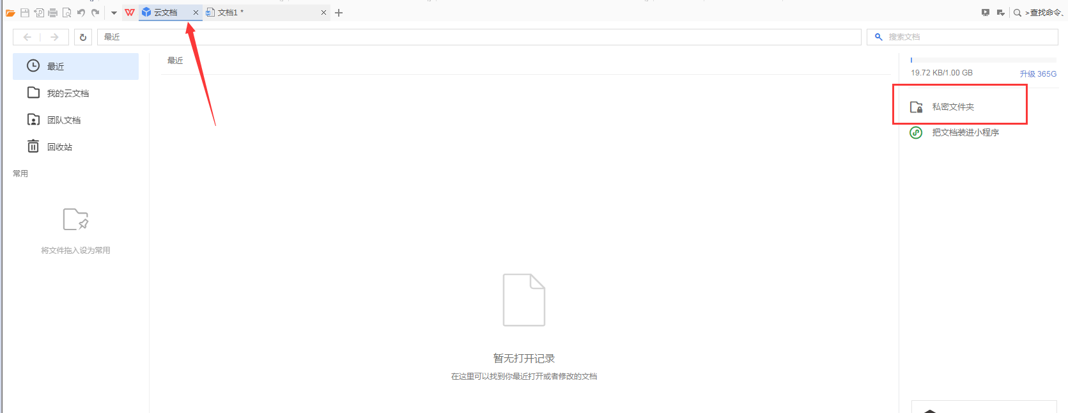
Task: Open the 查找命令 search box
Action: click(1039, 13)
